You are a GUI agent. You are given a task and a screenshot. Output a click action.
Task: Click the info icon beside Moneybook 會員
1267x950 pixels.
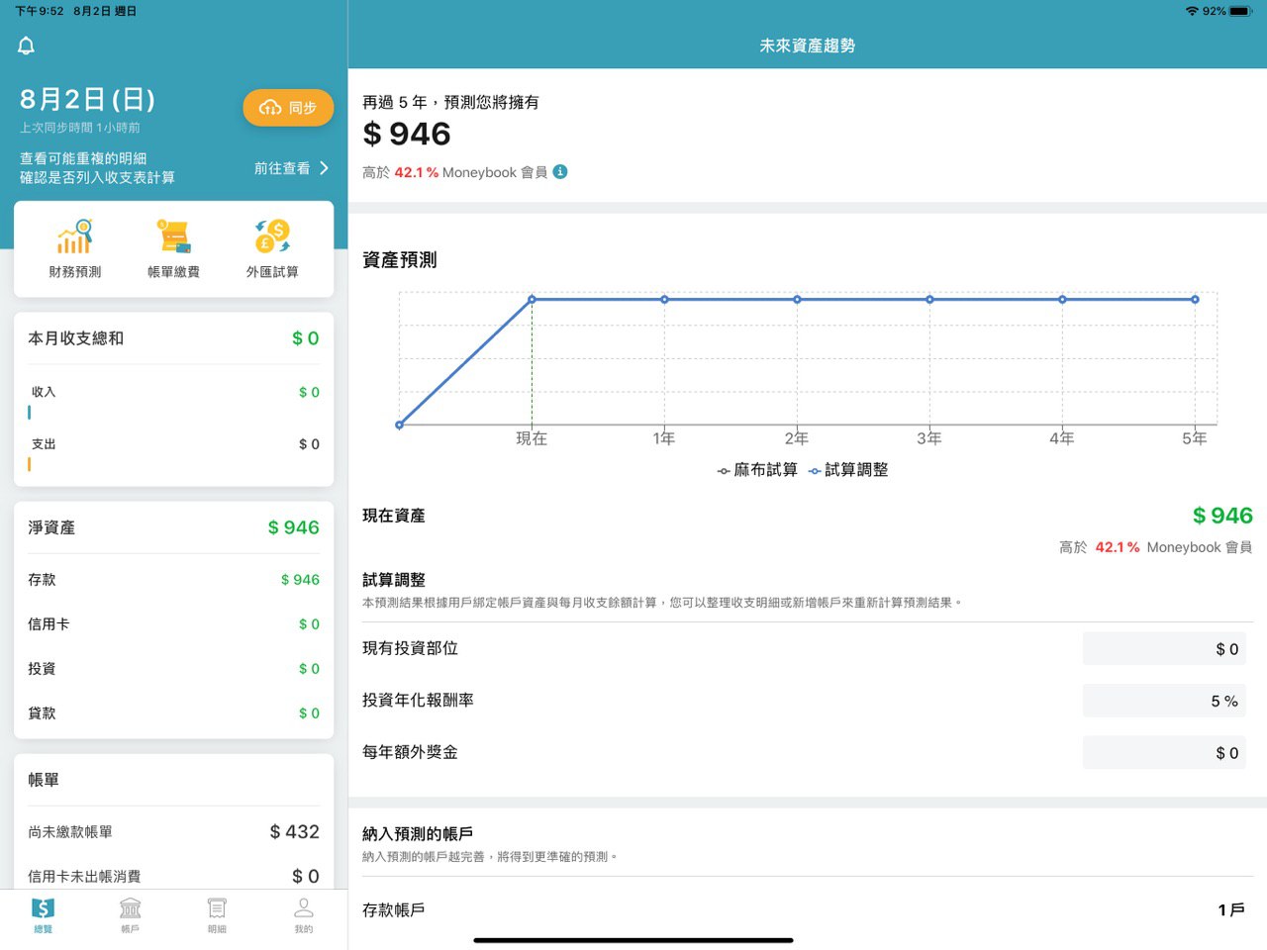coord(560,171)
